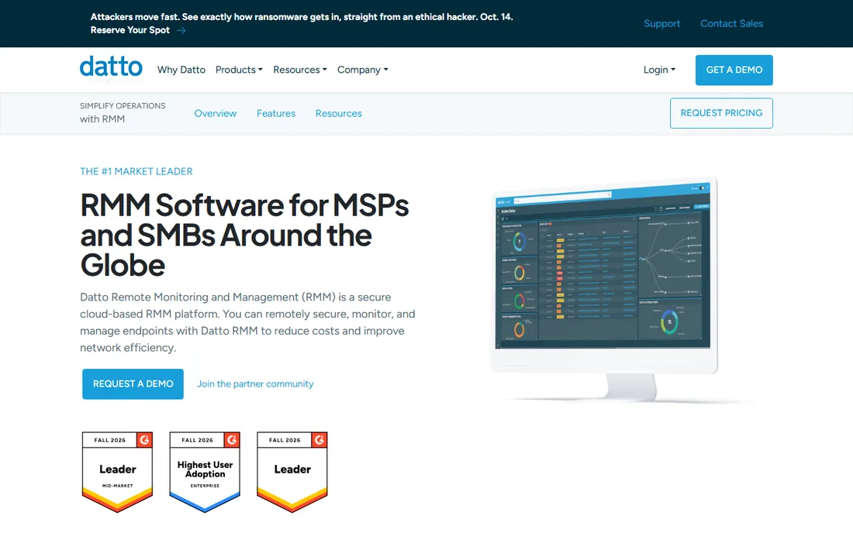Click the GET A DEMO button
The image size is (853, 533).
(x=734, y=70)
